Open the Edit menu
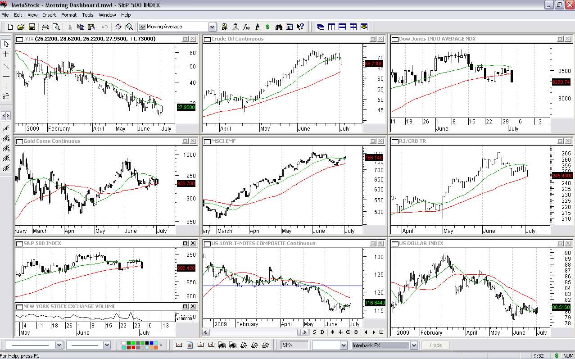575x359 pixels. (x=18, y=15)
